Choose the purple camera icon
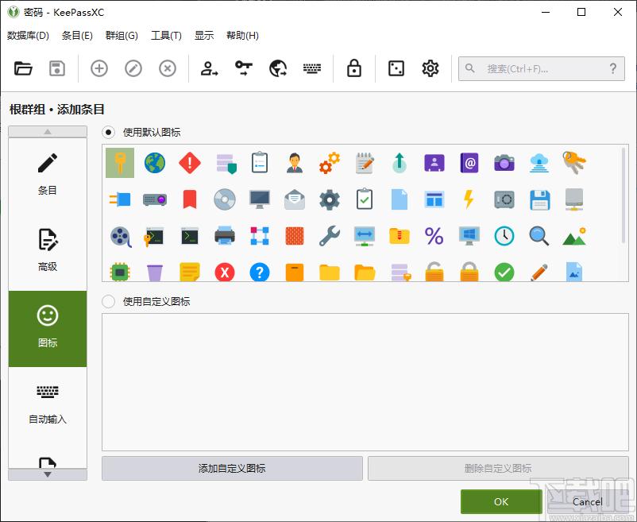 coord(504,163)
